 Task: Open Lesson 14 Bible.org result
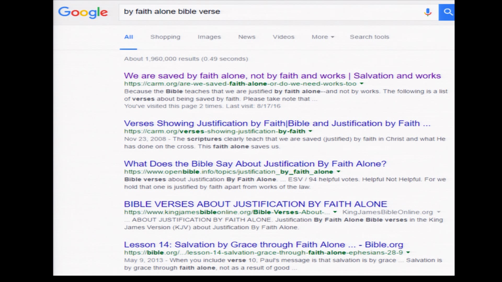263,245
